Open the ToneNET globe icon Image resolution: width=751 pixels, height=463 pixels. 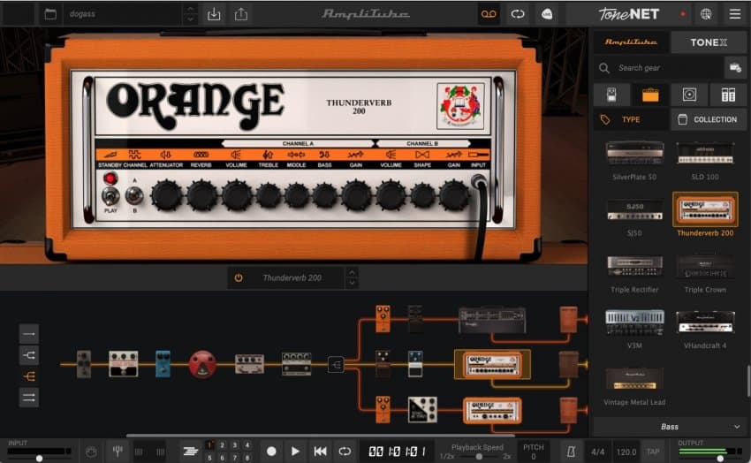(705, 14)
